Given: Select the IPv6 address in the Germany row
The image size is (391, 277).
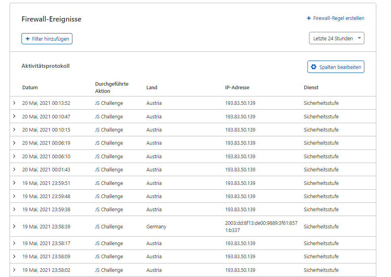Looking at the screenshot, I should click(261, 226).
